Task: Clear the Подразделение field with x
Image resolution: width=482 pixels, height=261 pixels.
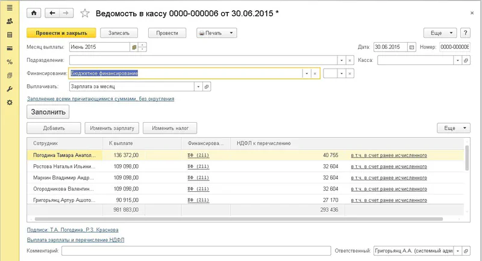Action: [x=349, y=60]
